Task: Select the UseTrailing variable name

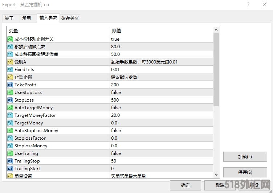Action: (26, 153)
